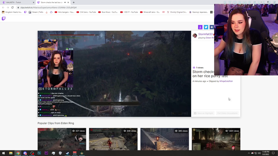Viewport: 278px width, 156px height.
Task: Open the Discord icon in the taskbar
Action: click(25, 153)
